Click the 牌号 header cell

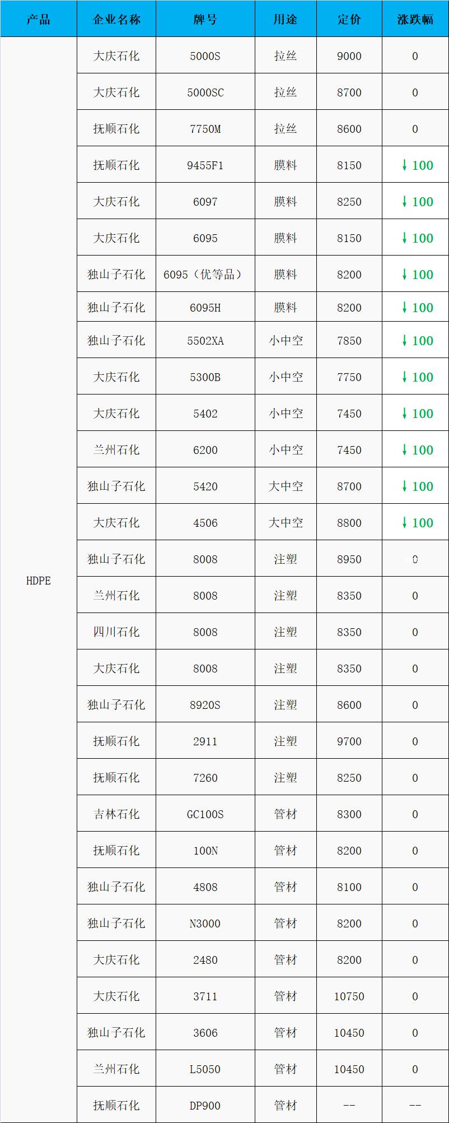tap(205, 20)
